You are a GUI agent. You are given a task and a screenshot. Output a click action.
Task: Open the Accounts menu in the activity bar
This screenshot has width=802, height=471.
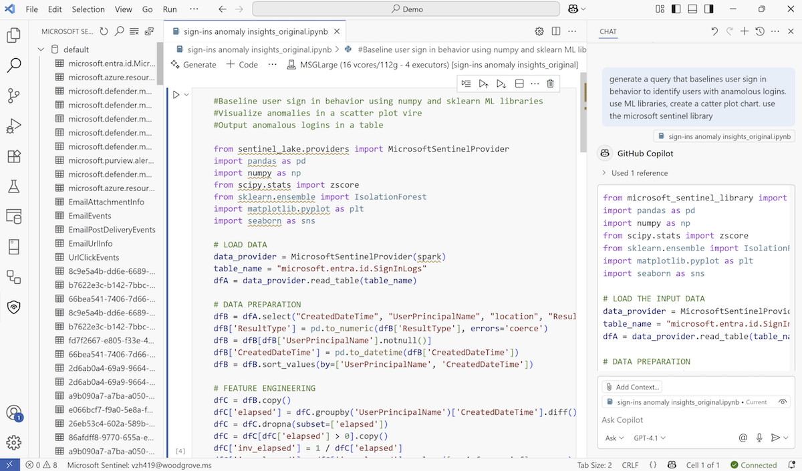pyautogui.click(x=13, y=413)
